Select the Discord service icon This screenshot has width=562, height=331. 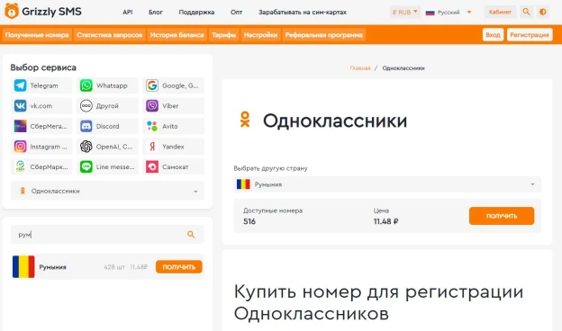[x=86, y=126]
